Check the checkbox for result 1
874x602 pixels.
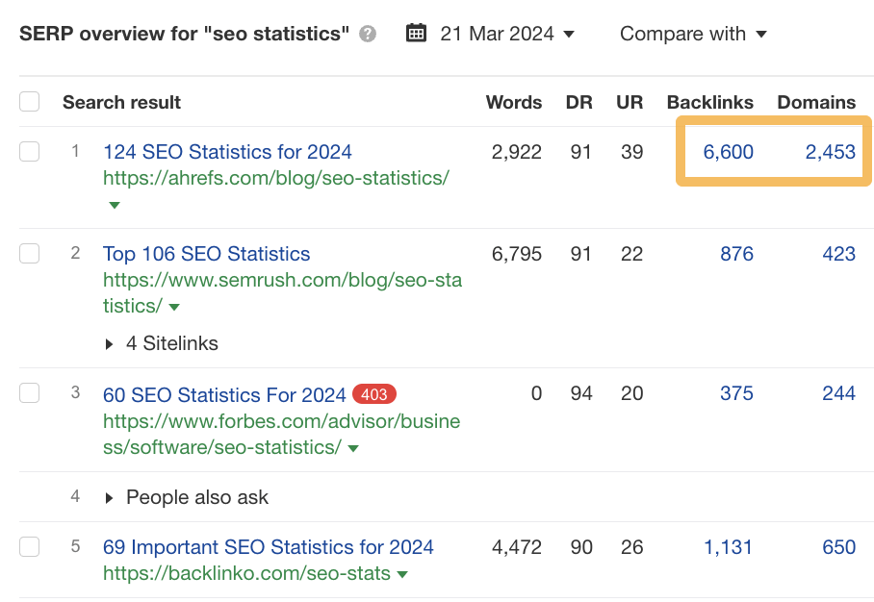tap(29, 151)
